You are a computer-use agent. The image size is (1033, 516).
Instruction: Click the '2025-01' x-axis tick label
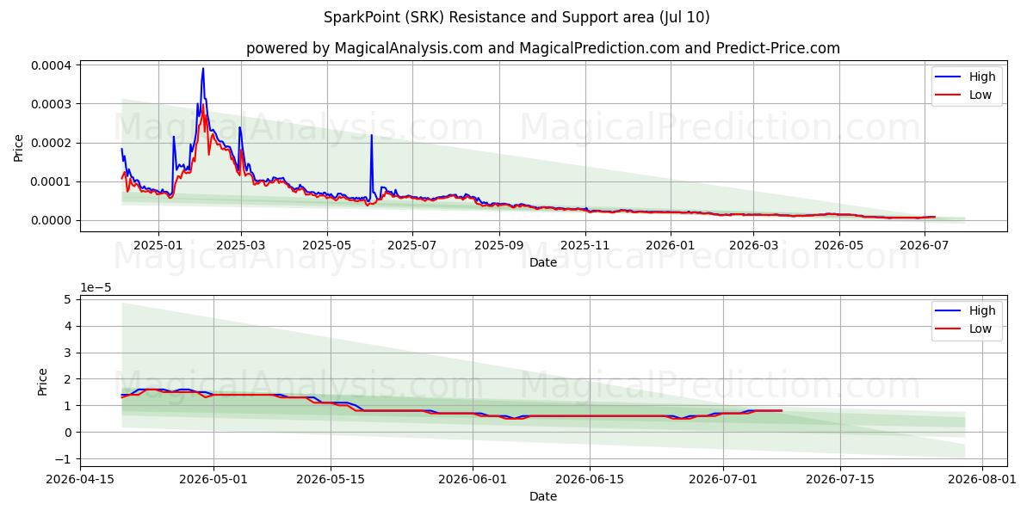point(158,244)
